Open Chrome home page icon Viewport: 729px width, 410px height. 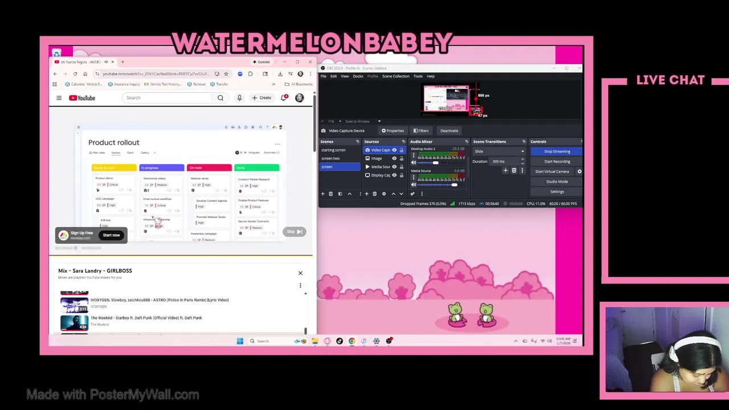85,74
